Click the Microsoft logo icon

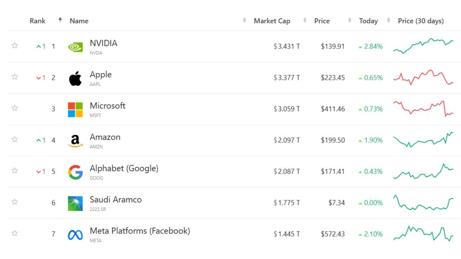pos(75,110)
